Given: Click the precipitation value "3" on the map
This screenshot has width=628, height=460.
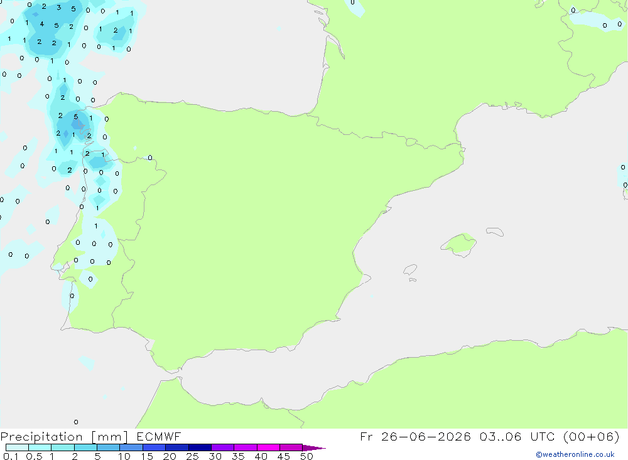Looking at the screenshot, I should [59, 7].
